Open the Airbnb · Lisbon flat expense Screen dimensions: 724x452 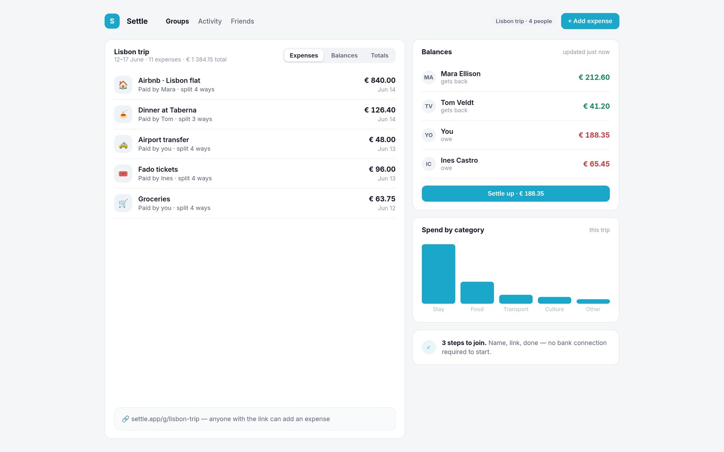255,85
